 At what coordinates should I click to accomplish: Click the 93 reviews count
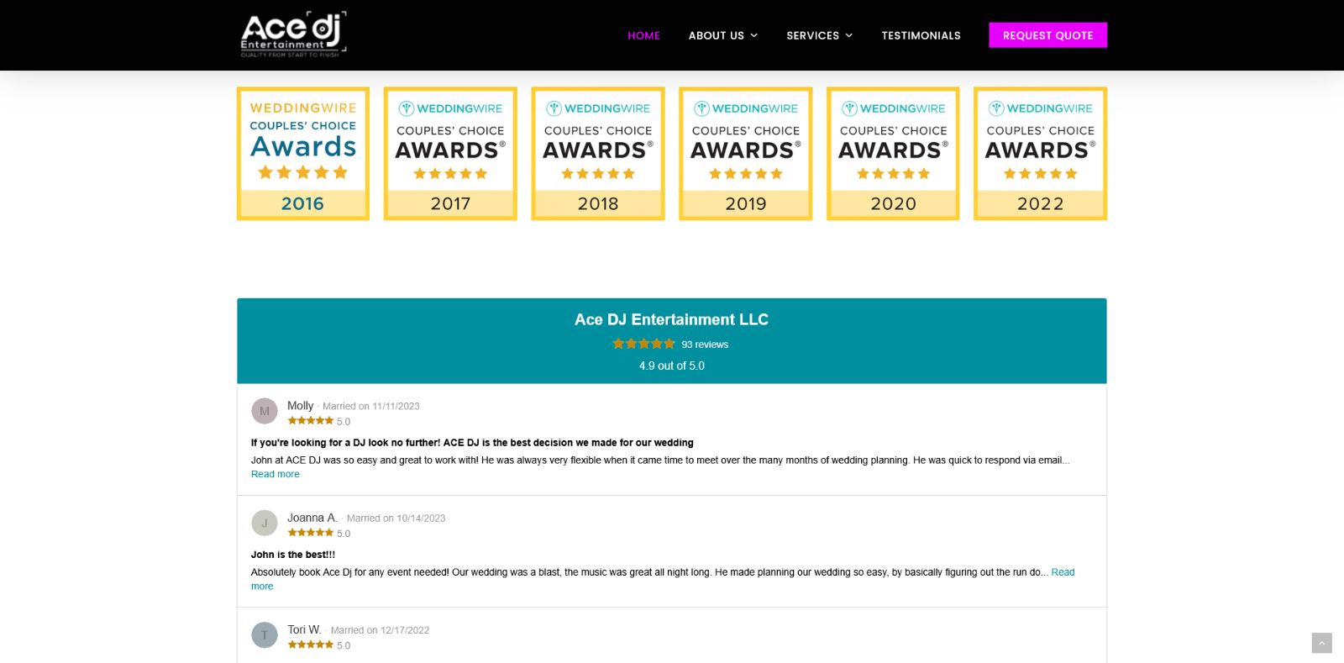(x=705, y=345)
